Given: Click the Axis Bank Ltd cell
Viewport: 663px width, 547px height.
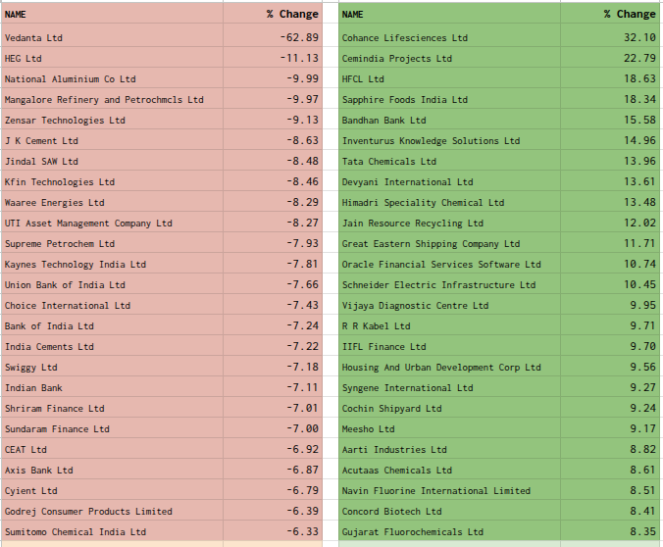Looking at the screenshot, I should coord(112,471).
